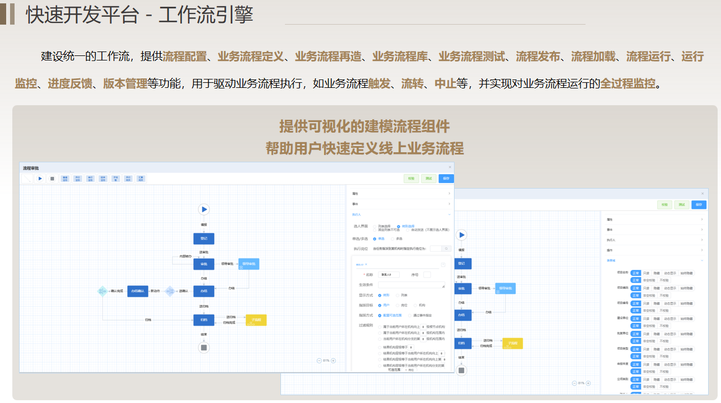Choose 列表 radio under 显示方式
721x403 pixels.
pos(397,295)
